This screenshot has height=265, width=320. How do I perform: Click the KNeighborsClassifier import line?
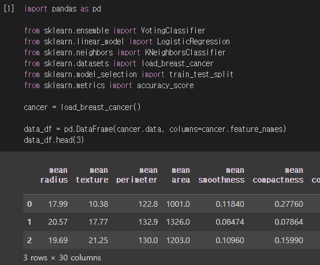pos(125,52)
